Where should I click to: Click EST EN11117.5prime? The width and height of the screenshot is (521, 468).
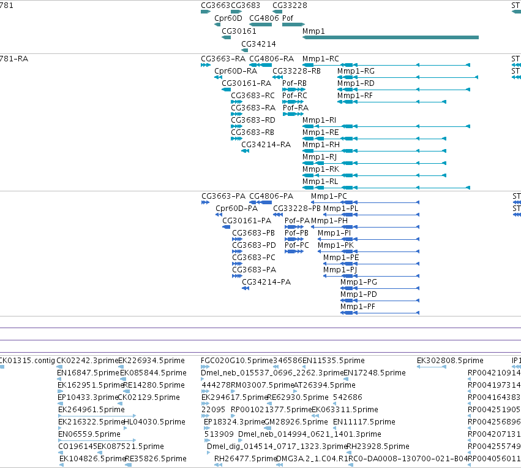[335, 428]
